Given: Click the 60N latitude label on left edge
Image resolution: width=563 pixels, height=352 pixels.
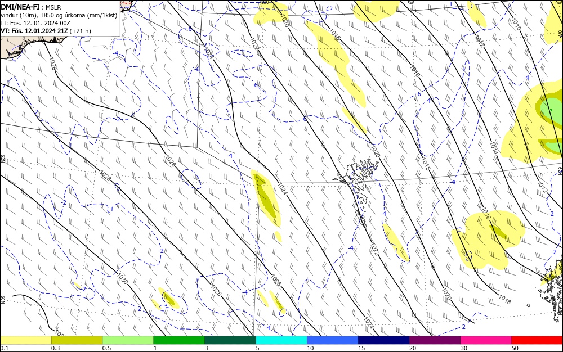Looking at the screenshot, I should tap(2, 300).
